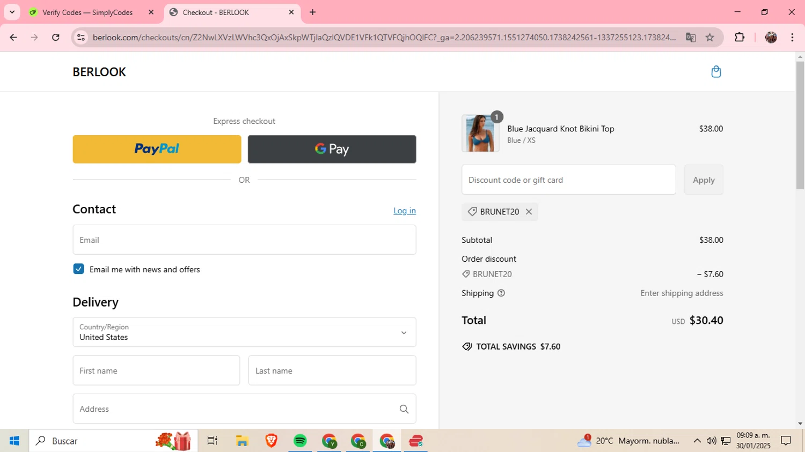Screen dimensions: 805x452
Task: Click the Address input field
Action: pyautogui.click(x=244, y=409)
